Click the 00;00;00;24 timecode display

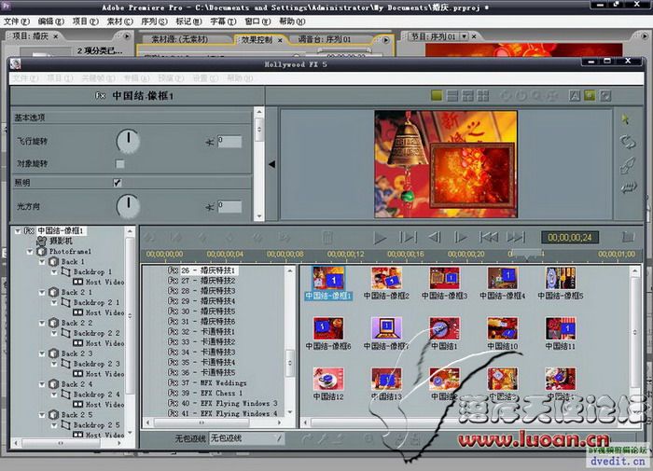(570, 238)
